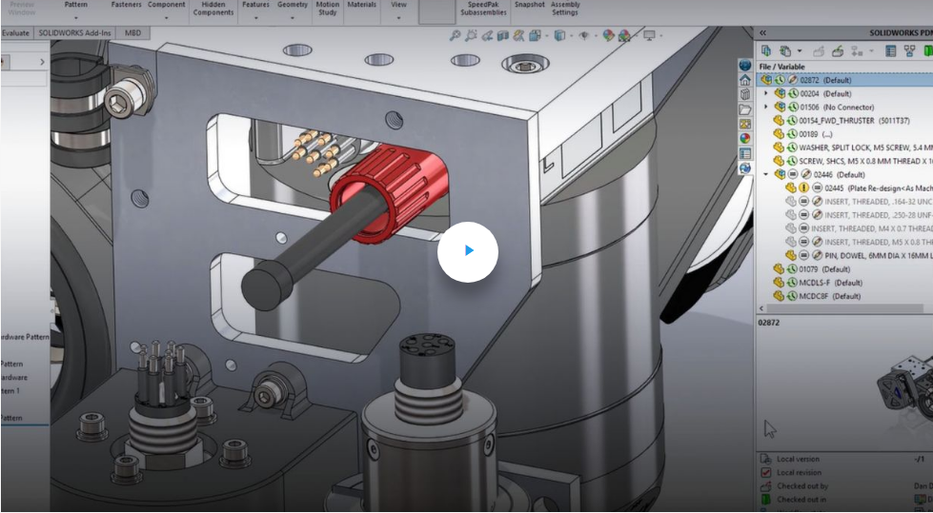Click the Custom Properties list icon in taskpane
Viewport: 933px width, 513px height.
(x=745, y=152)
